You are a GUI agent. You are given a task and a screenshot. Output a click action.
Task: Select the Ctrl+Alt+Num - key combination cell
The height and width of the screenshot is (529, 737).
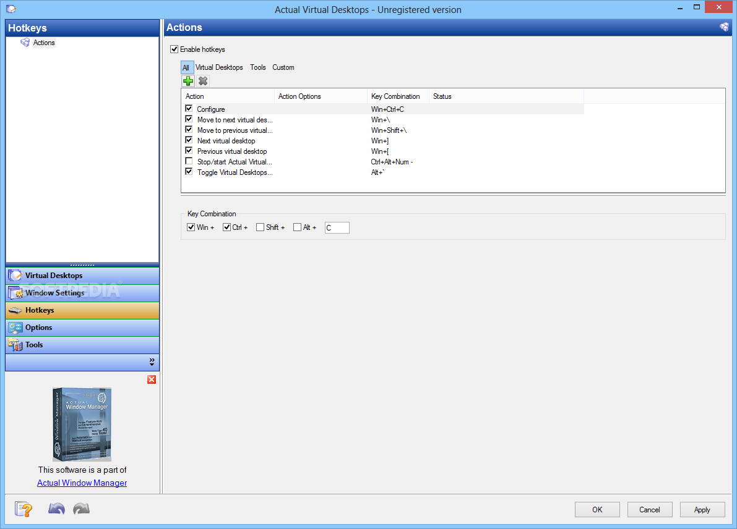click(392, 162)
